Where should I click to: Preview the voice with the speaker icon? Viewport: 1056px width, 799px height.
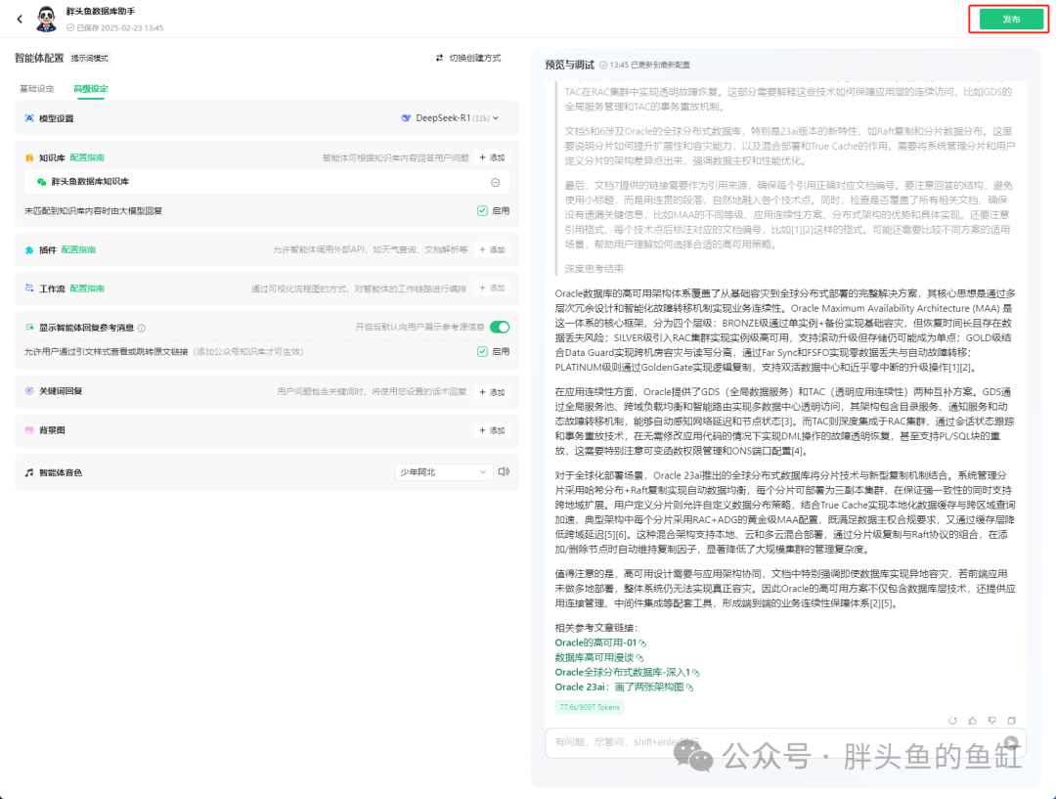504,471
